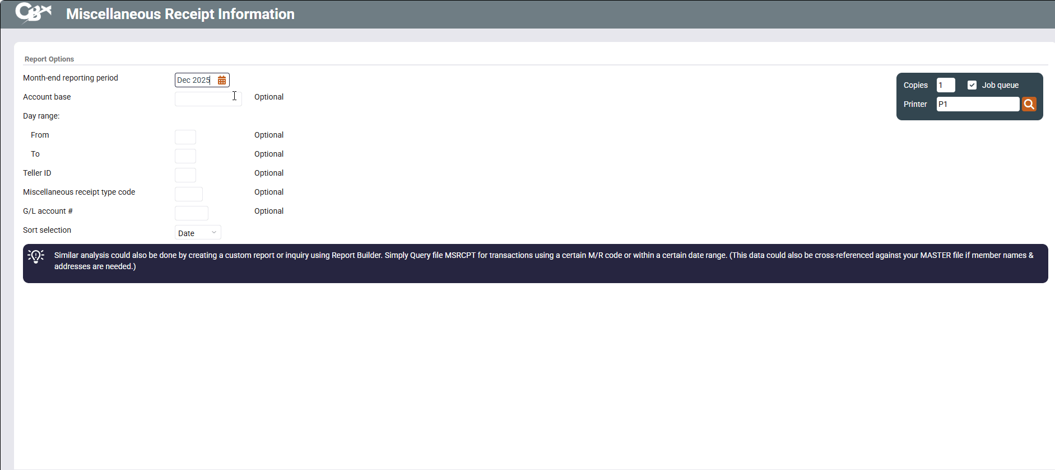Select the Day range To field
The image size is (1055, 470).
coord(185,156)
